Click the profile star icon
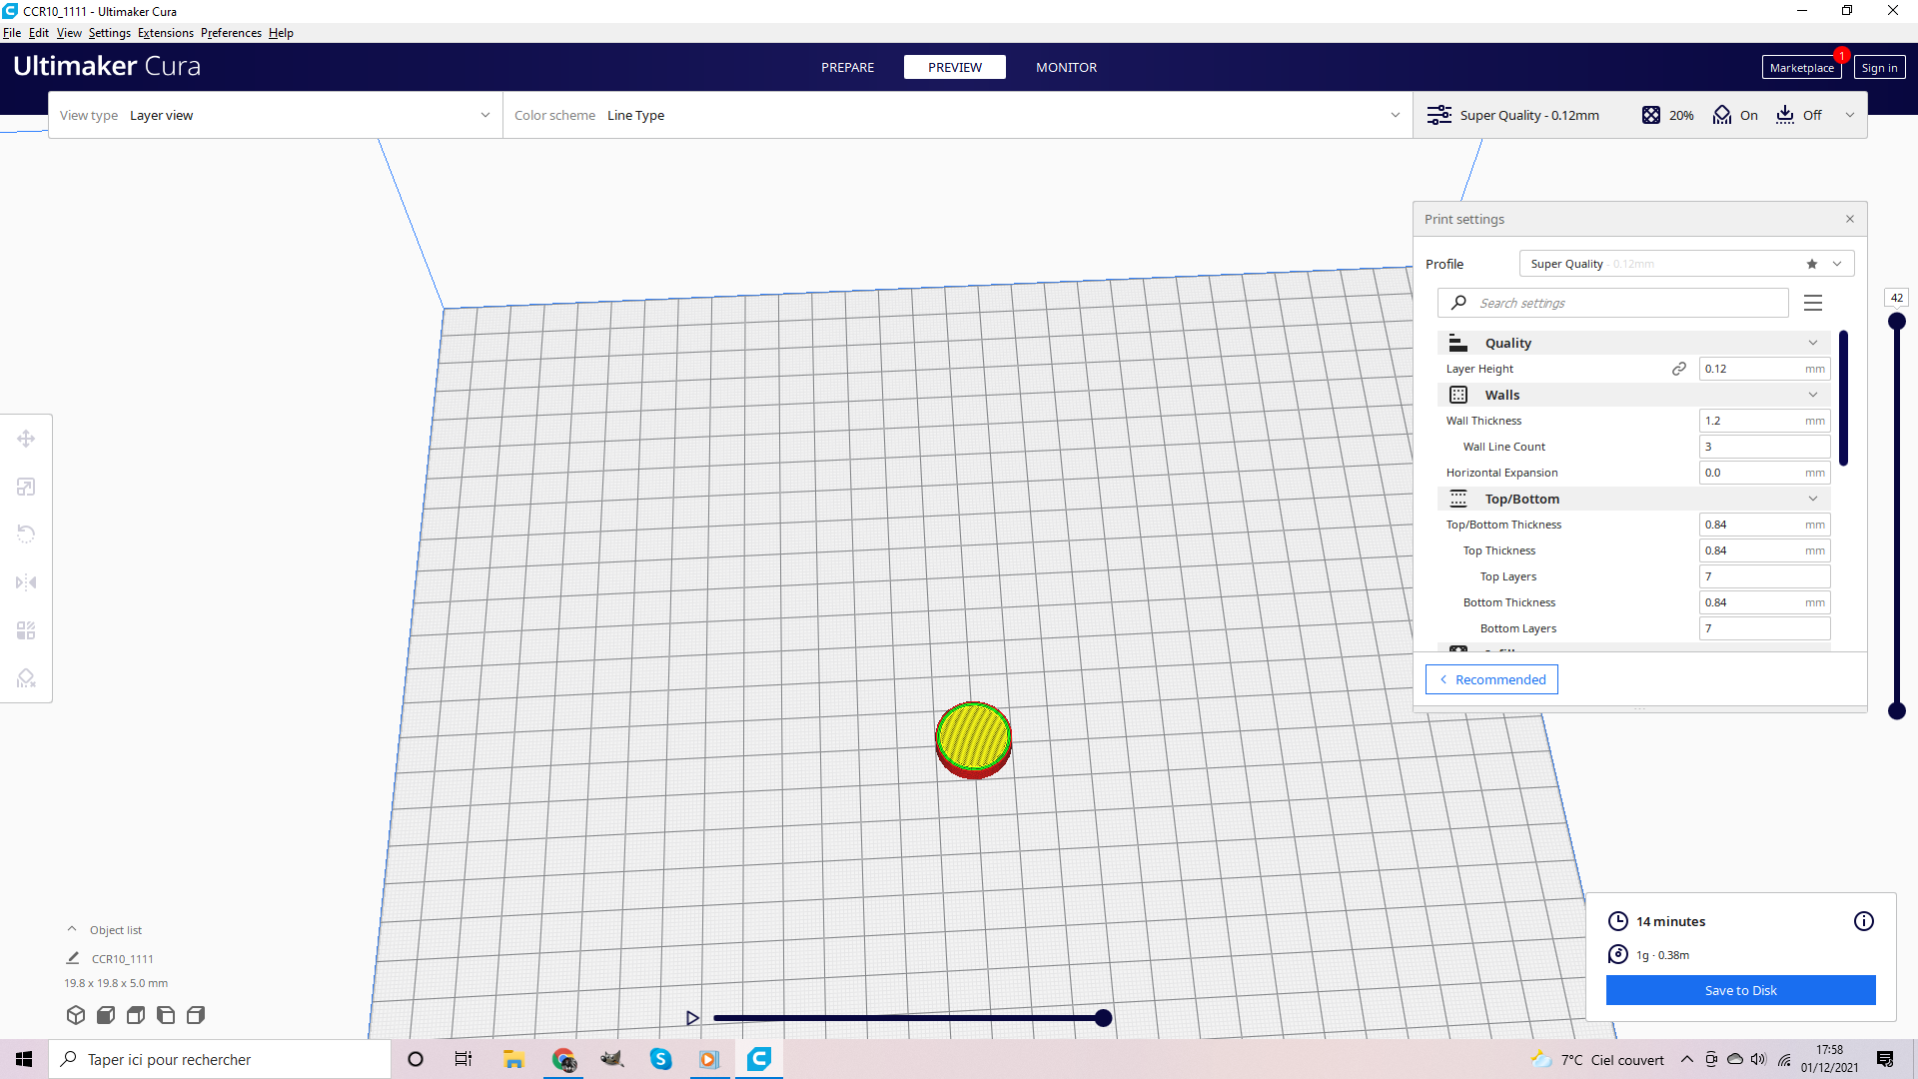Viewport: 1918px width, 1079px height. [1812, 264]
